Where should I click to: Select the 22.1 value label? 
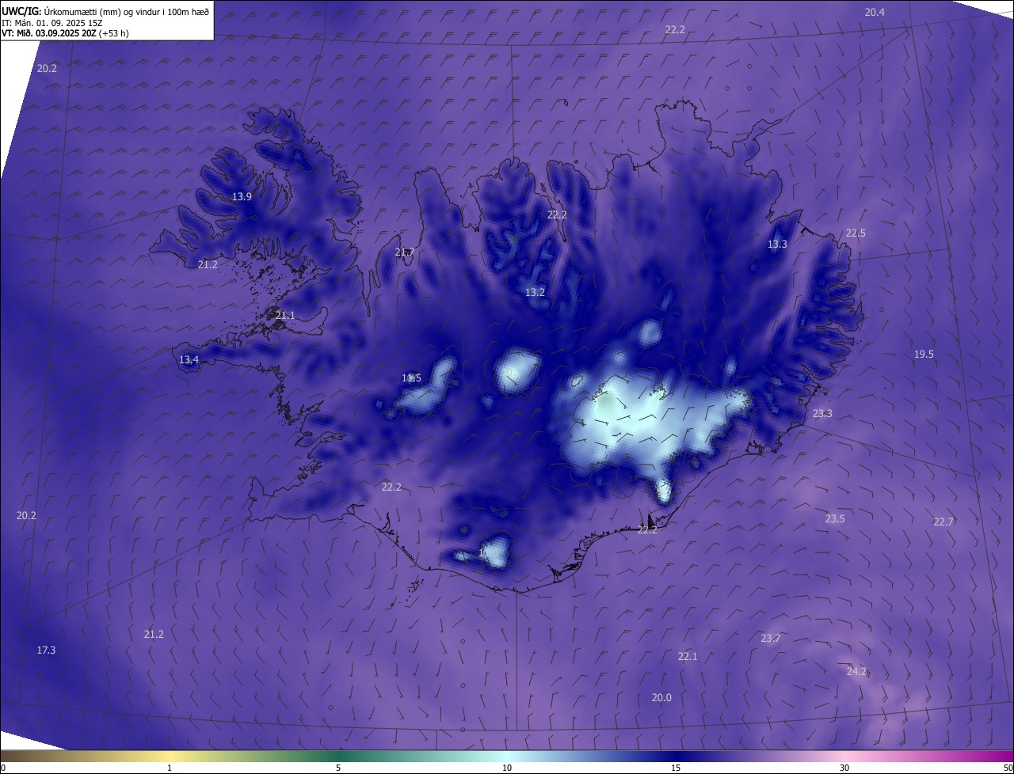[x=687, y=657]
